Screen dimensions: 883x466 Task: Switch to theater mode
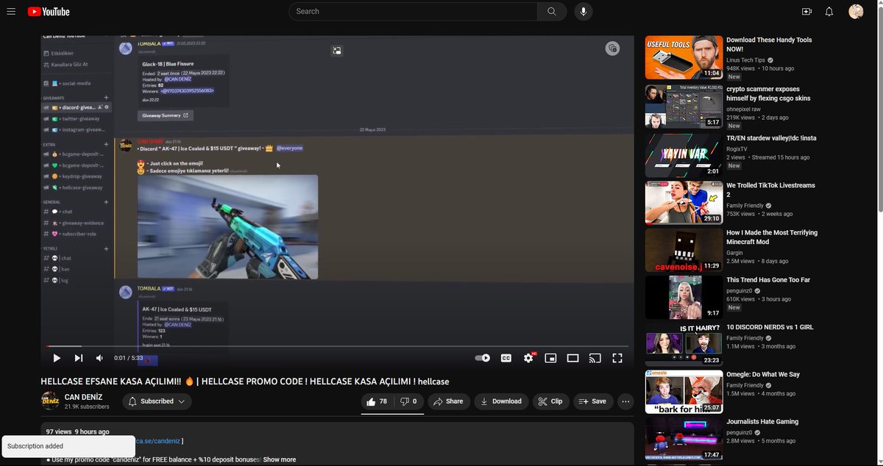(x=572, y=358)
